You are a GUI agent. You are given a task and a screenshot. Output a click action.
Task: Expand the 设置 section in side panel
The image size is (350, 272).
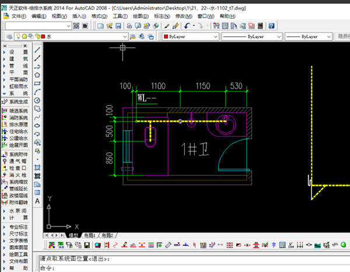[17, 52]
